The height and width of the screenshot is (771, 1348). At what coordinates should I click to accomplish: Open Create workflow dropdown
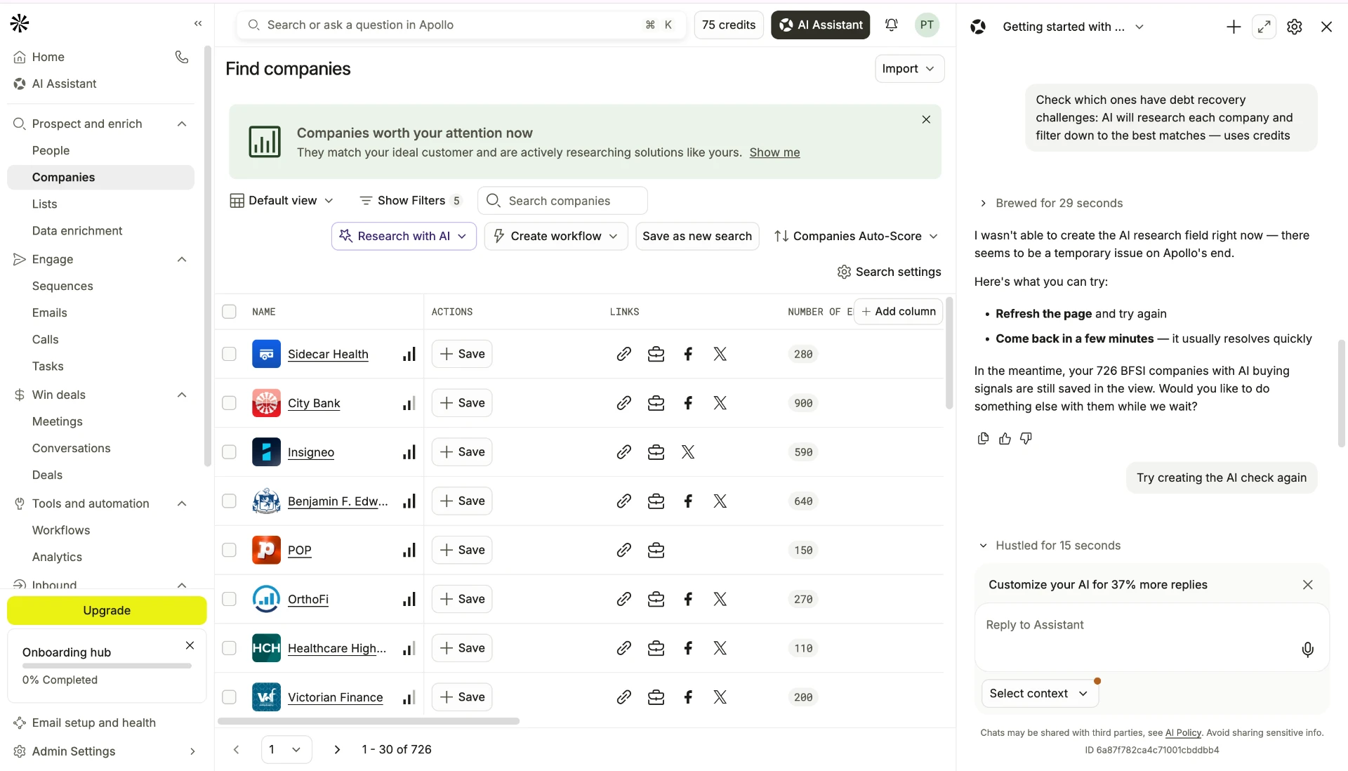pyautogui.click(x=556, y=236)
